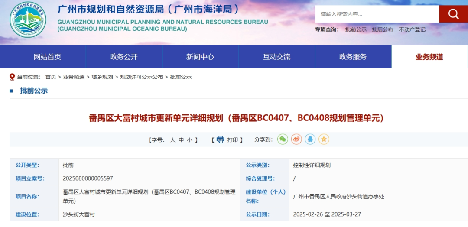This screenshot has width=468, height=227.
Task: Set font size to medium (中)
Action: click(x=181, y=140)
